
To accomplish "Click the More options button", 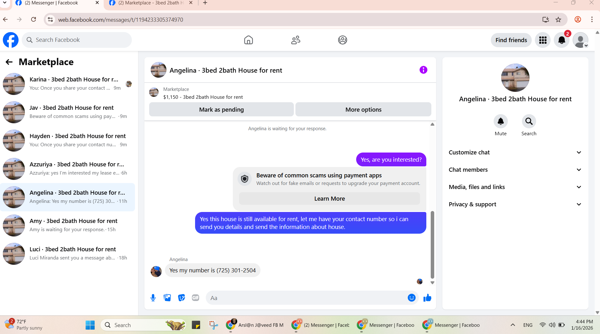I will pyautogui.click(x=363, y=109).
